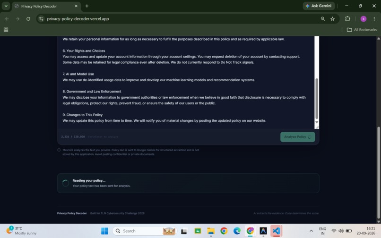
Task: Open File Explorer from the taskbar
Action: (211, 231)
